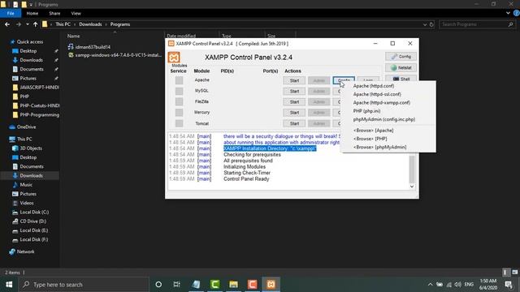Image resolution: width=520 pixels, height=292 pixels.
Task: Open Network in sidebar
Action: 22,251
